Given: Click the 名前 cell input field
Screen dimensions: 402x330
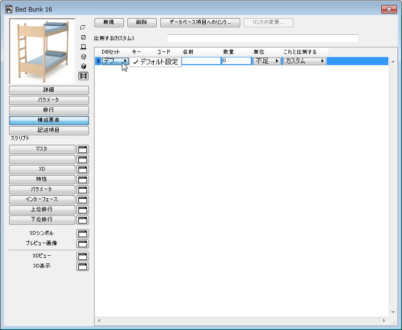Looking at the screenshot, I should click(x=201, y=61).
